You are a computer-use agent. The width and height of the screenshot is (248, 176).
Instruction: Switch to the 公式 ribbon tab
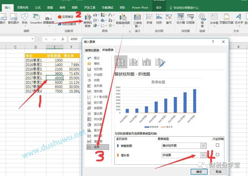coord(38,8)
